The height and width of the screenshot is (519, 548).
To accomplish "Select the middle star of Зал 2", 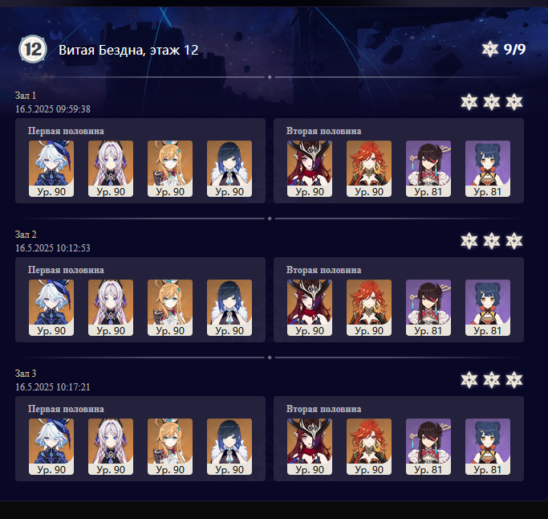I will (x=491, y=241).
